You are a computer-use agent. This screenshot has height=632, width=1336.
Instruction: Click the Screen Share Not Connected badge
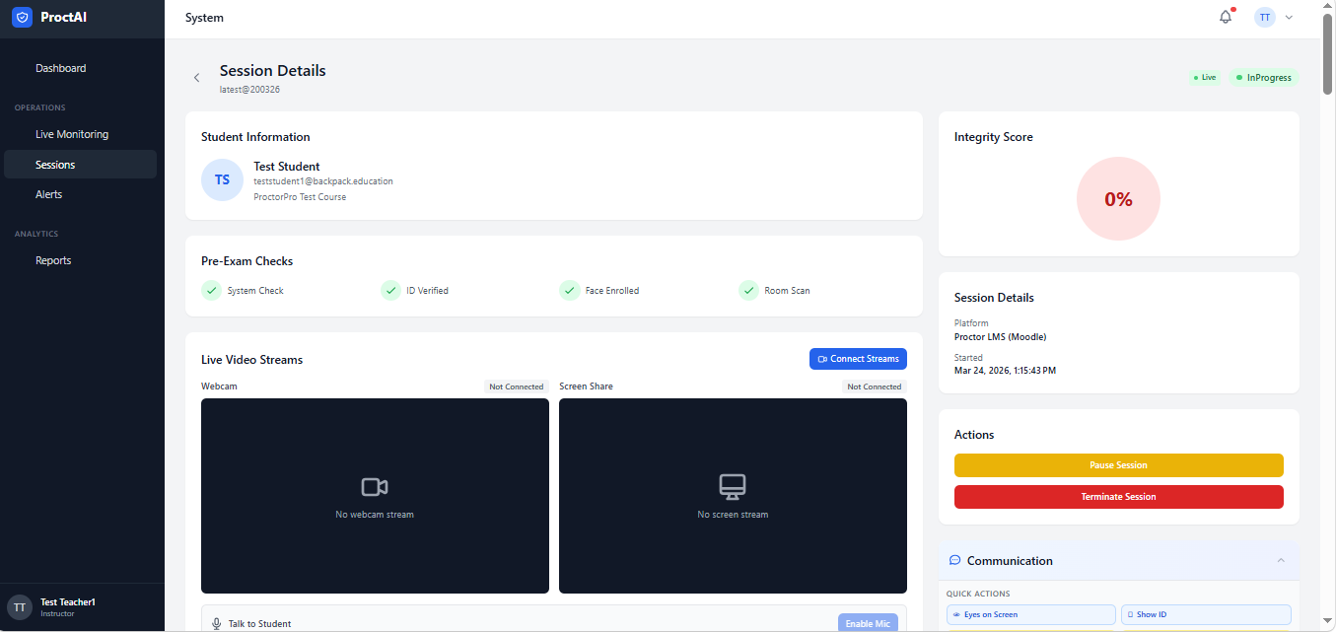click(875, 386)
